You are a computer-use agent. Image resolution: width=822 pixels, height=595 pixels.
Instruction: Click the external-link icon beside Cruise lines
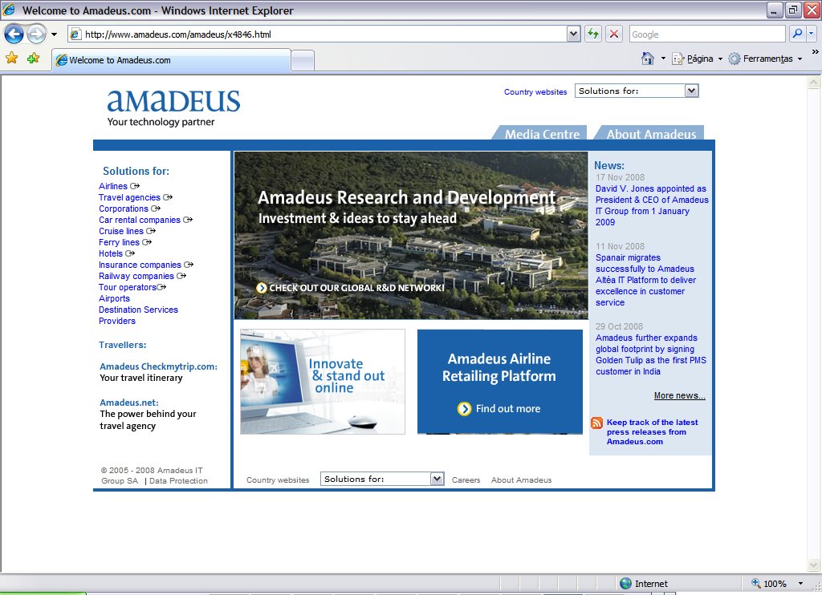point(151,231)
